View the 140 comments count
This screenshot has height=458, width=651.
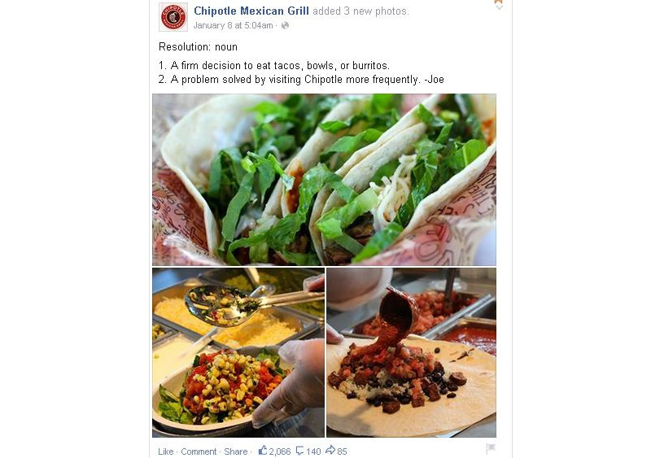[313, 451]
